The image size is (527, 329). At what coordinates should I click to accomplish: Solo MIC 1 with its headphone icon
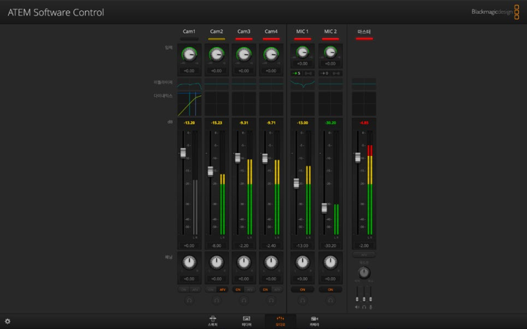[x=302, y=300]
